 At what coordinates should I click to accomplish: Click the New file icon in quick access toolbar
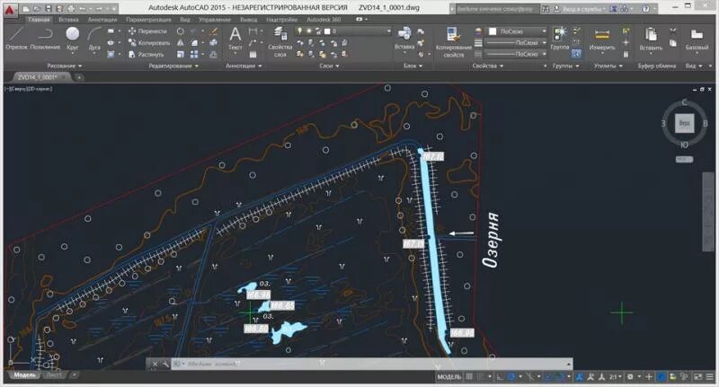click(x=26, y=9)
